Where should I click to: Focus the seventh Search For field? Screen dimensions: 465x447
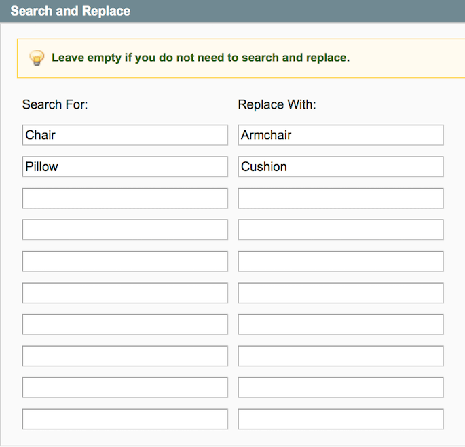[125, 324]
